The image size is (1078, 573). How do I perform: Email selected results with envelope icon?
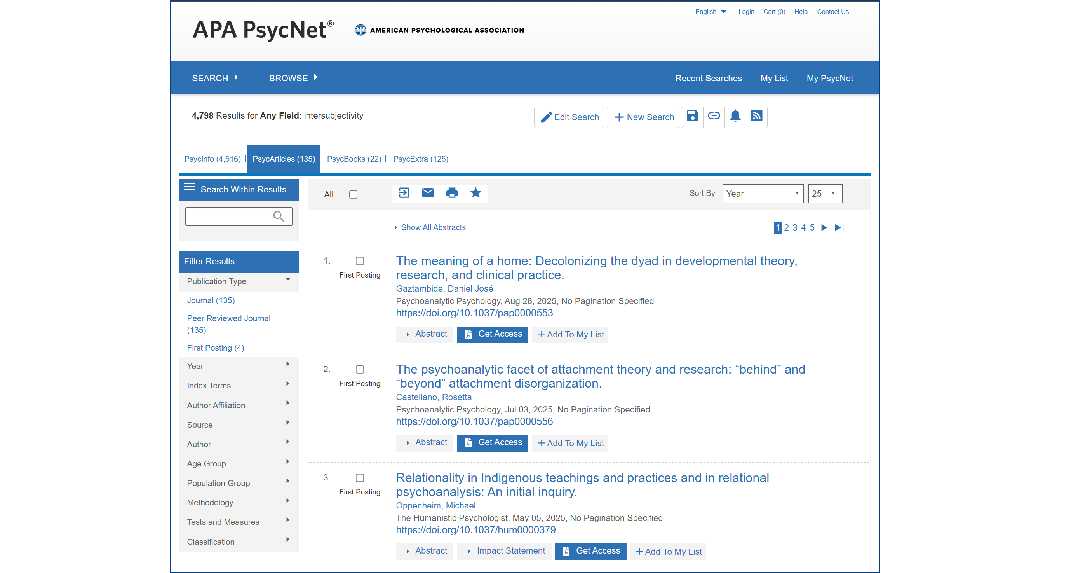[x=428, y=193]
